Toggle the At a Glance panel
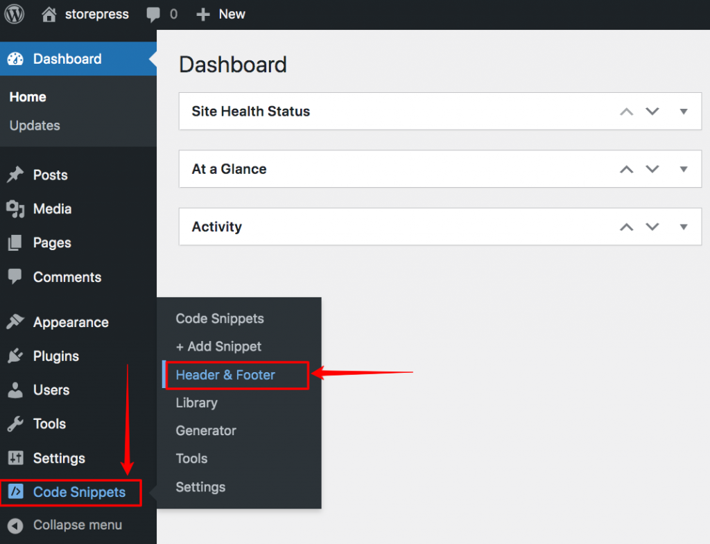The height and width of the screenshot is (544, 710). tap(684, 169)
